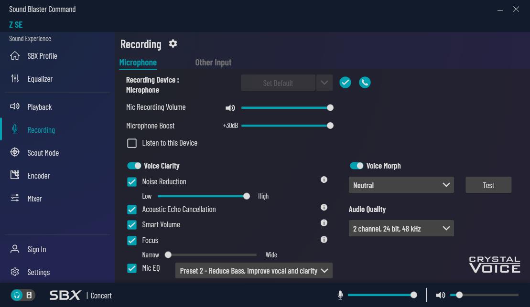Enable Listen to this Device checkbox
The height and width of the screenshot is (307, 530).
pyautogui.click(x=132, y=143)
